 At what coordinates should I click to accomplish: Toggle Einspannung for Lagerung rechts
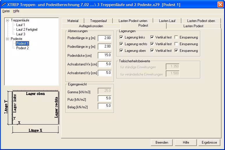pos(176,44)
